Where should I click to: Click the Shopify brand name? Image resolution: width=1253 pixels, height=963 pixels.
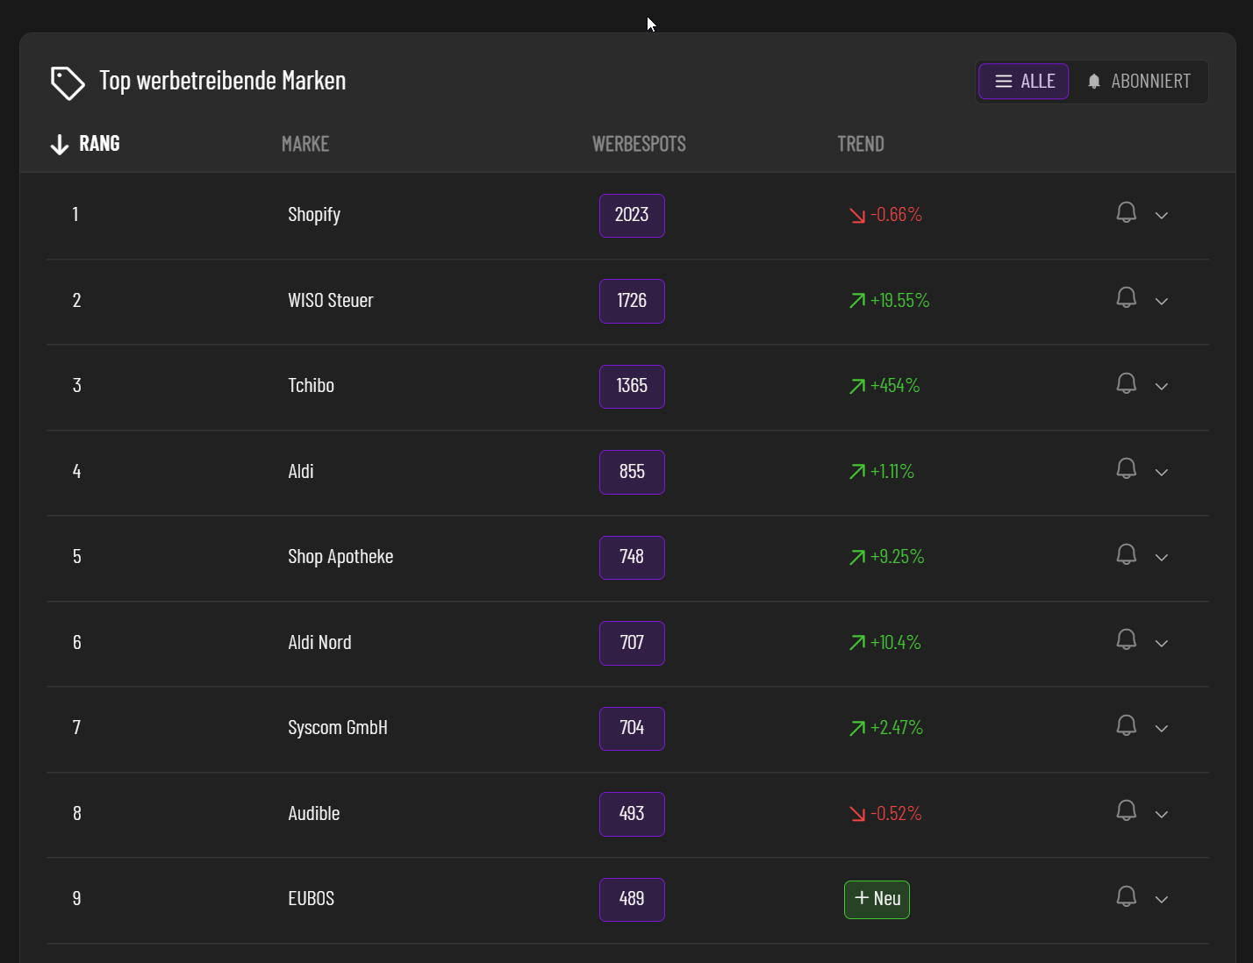pos(314,215)
